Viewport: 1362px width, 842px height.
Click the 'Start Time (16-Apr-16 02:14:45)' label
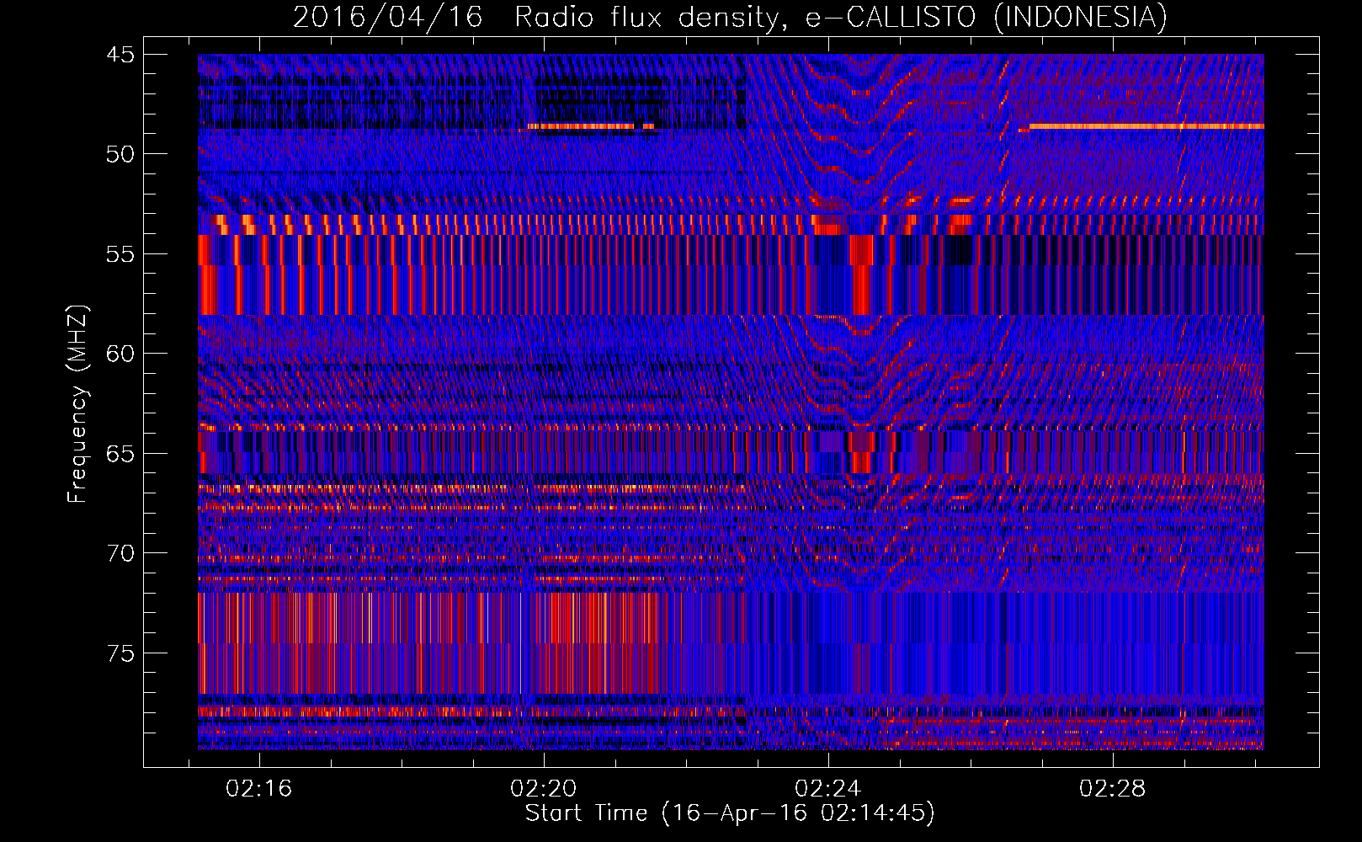(x=730, y=813)
